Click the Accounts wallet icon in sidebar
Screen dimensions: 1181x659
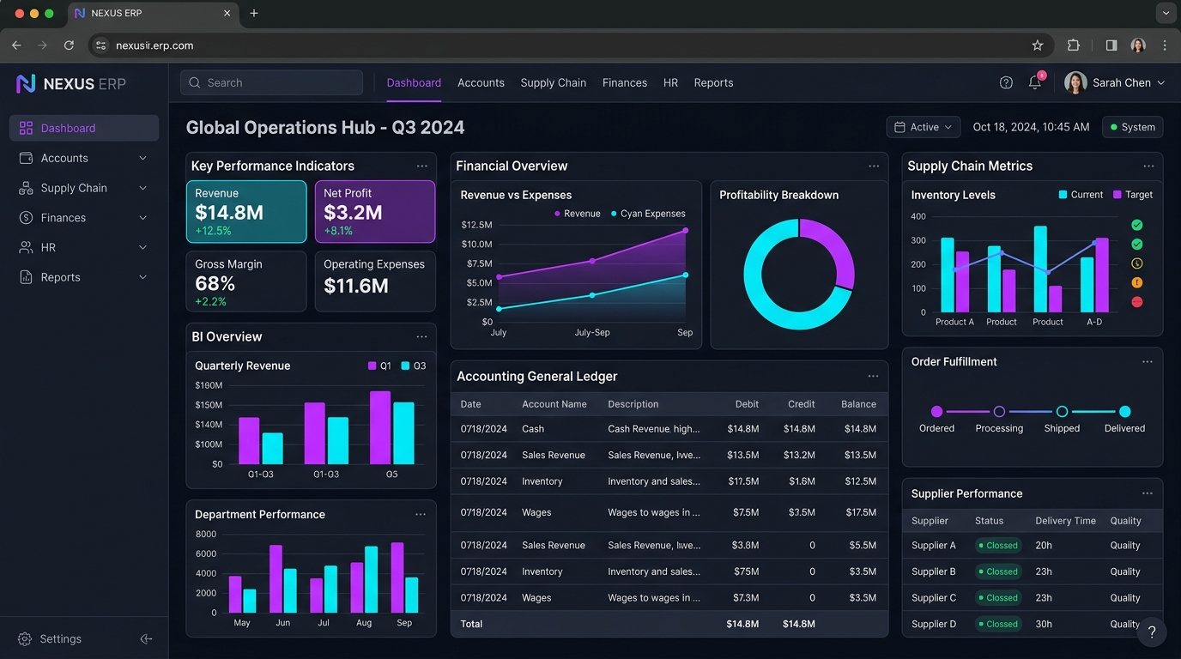(x=26, y=158)
